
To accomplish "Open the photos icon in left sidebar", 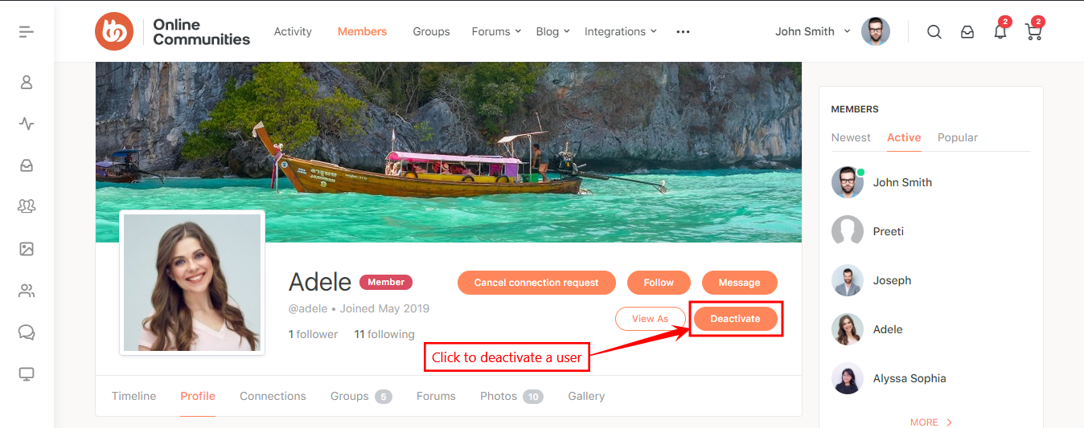I will pyautogui.click(x=27, y=249).
